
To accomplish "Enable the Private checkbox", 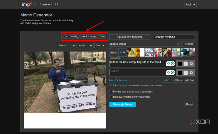I will tap(111, 92).
